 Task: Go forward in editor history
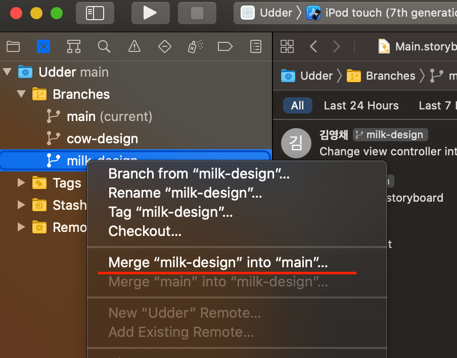tap(337, 46)
